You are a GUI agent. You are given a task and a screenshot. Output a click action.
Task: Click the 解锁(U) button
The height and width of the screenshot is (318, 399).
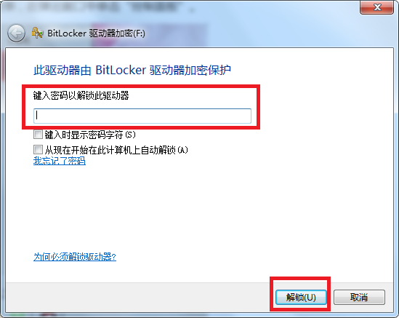click(x=301, y=297)
